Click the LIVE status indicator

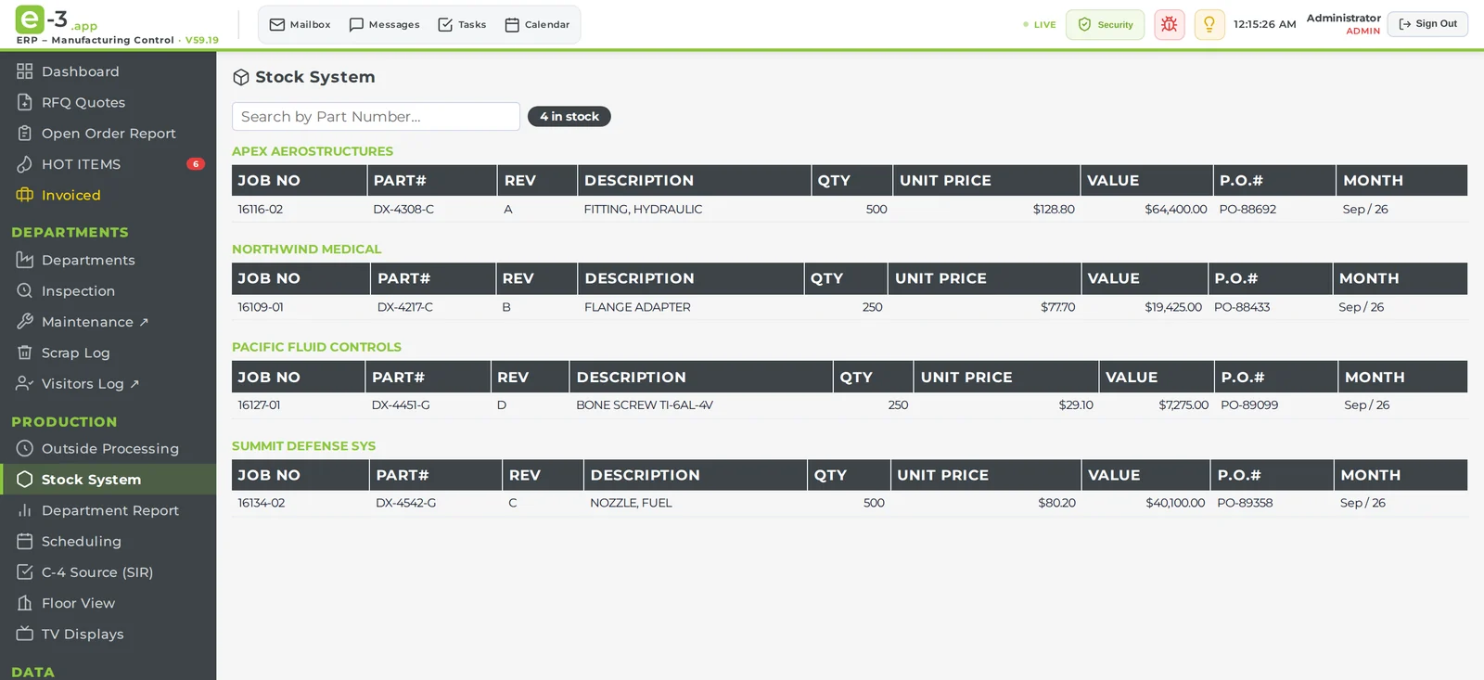1040,25
